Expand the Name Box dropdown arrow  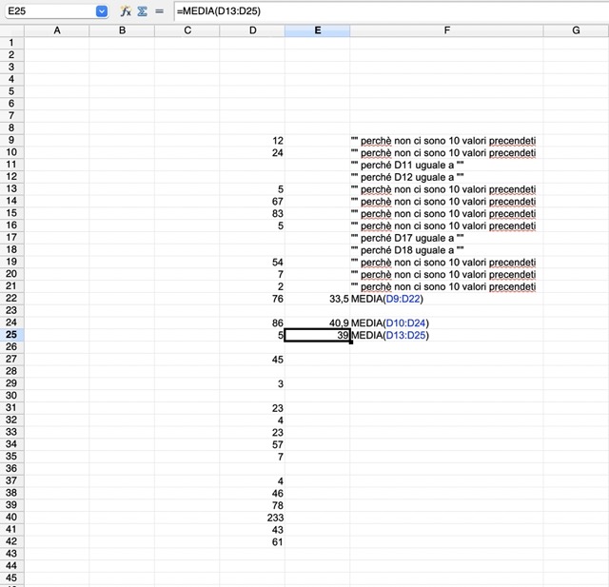[x=102, y=11]
